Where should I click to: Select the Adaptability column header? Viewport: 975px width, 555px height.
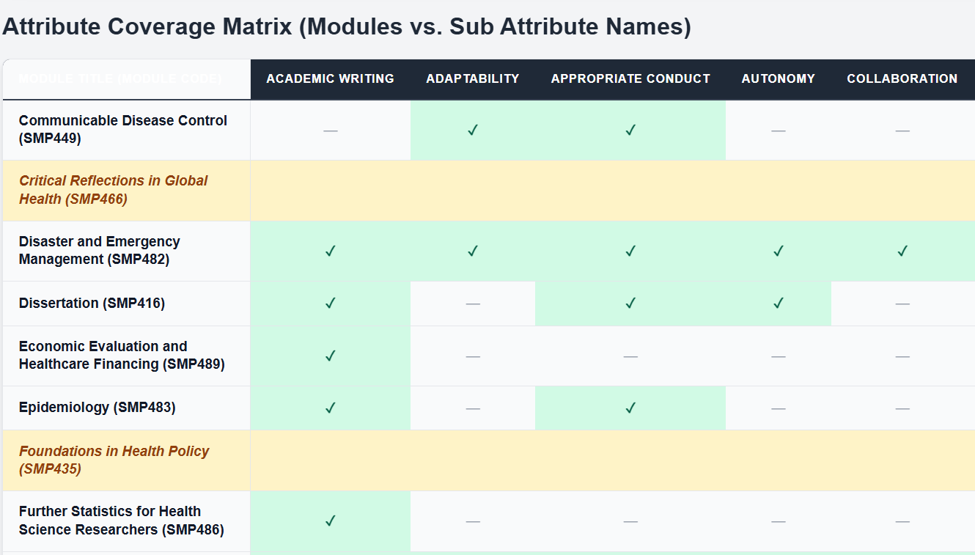coord(473,78)
